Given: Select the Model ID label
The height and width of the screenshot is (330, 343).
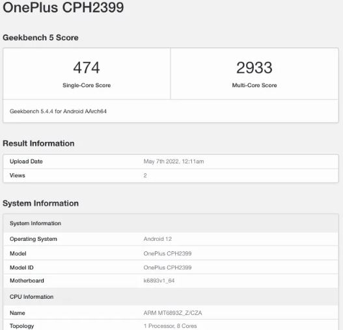Looking at the screenshot, I should (21, 268).
